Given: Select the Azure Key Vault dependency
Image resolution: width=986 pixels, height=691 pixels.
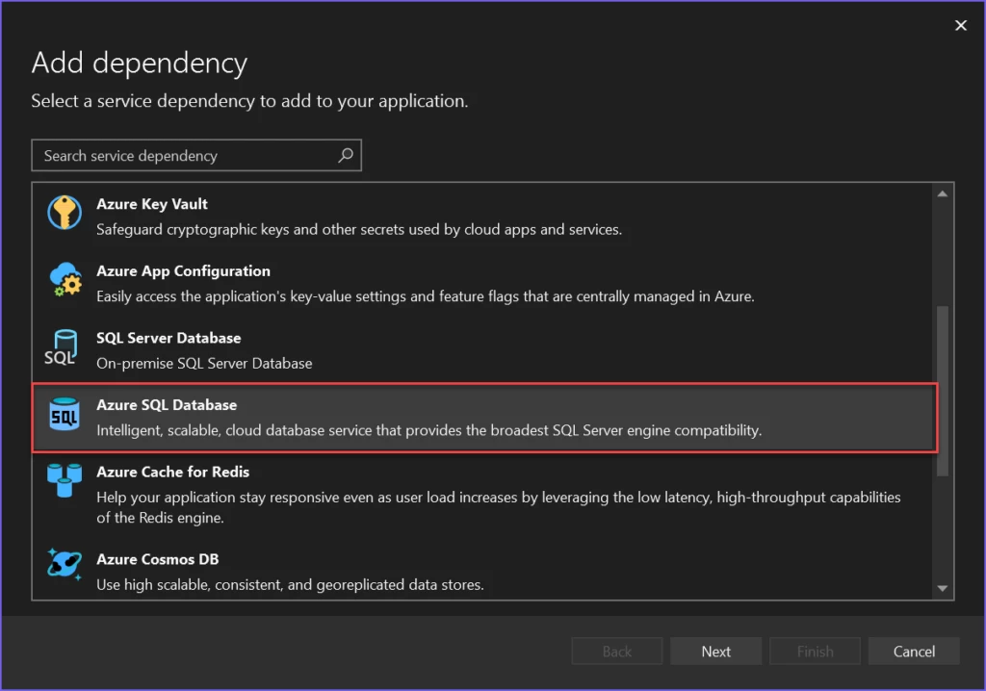Looking at the screenshot, I should click(x=385, y=214).
